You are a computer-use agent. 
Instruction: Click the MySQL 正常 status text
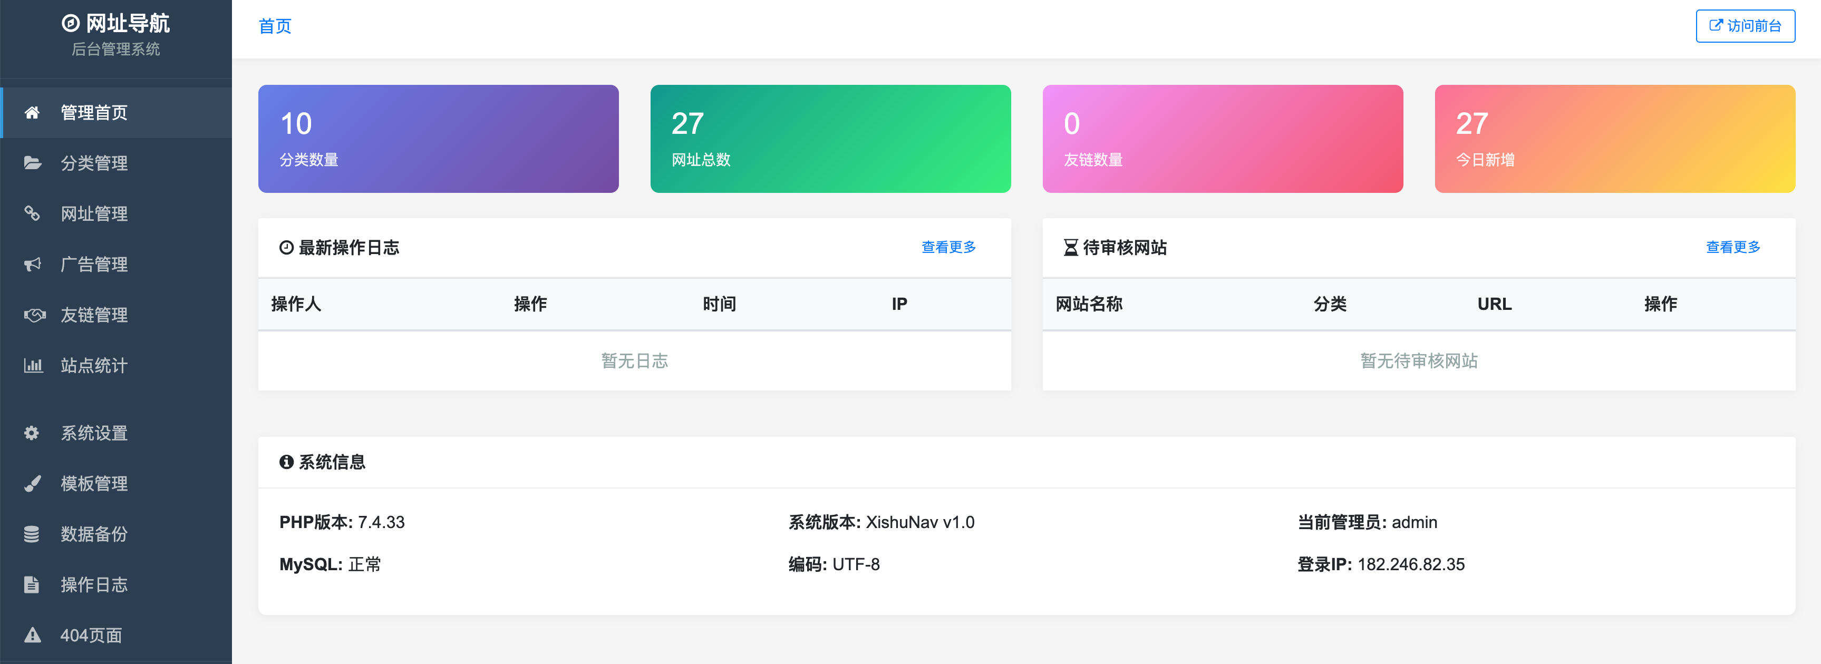pyautogui.click(x=330, y=564)
